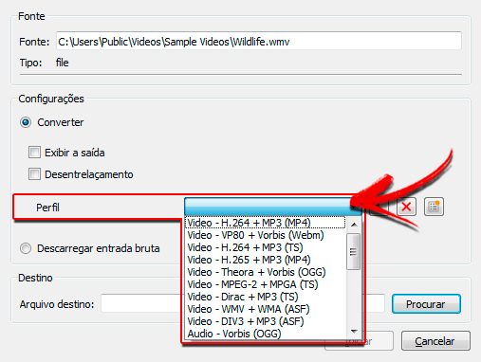This screenshot has height=362, width=481.
Task: Click the red X delete profile icon
Action: pyautogui.click(x=406, y=207)
